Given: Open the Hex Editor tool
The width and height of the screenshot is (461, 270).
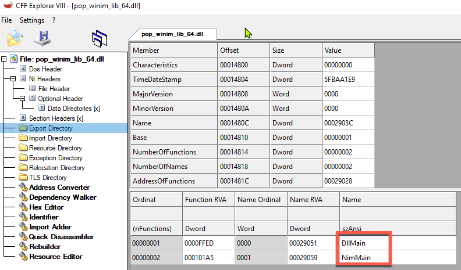Looking at the screenshot, I should click(47, 207).
